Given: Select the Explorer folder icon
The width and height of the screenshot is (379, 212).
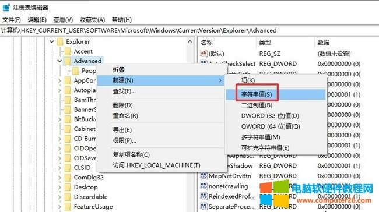Looking at the screenshot, I should click(x=60, y=41).
